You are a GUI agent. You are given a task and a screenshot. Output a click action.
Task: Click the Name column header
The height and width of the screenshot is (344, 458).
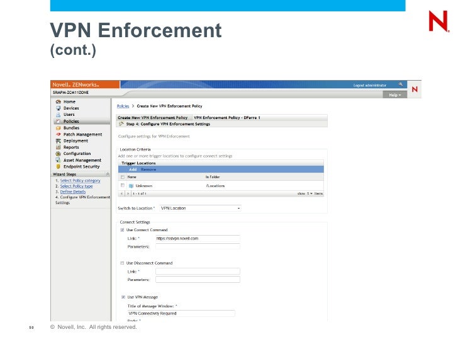tap(131, 177)
